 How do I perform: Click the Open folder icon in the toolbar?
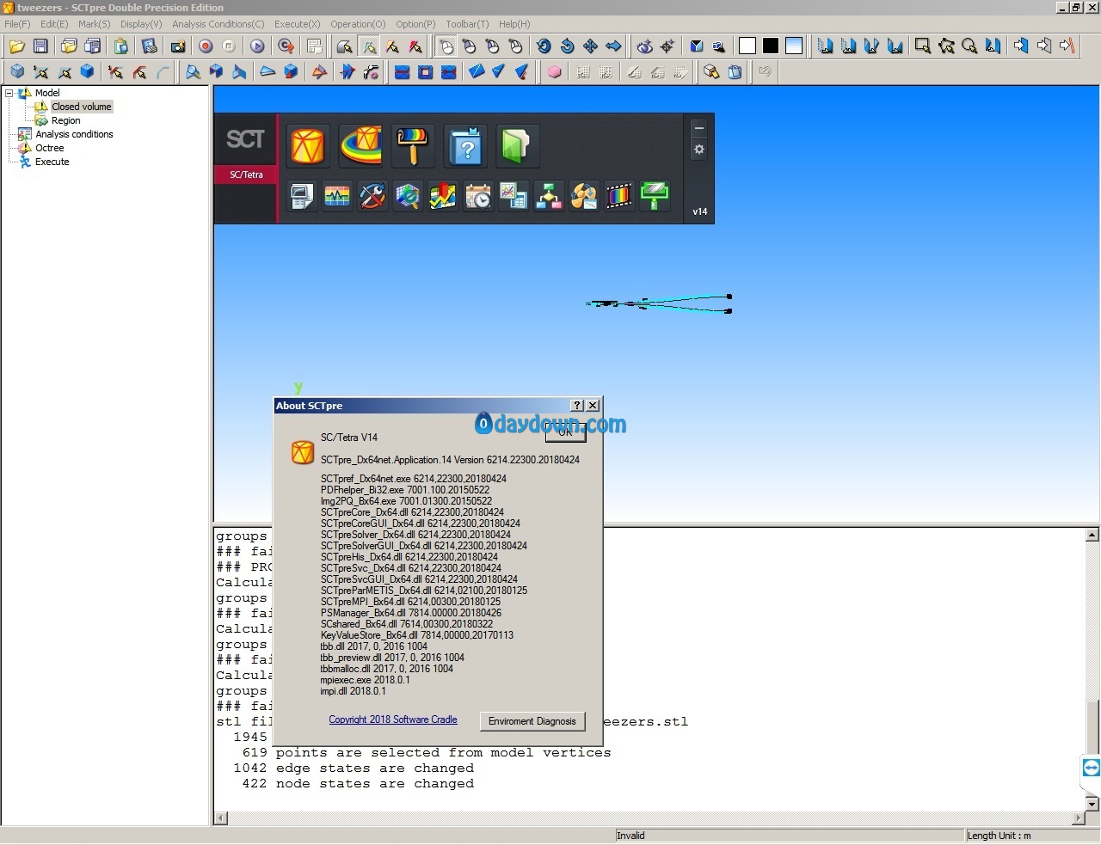coord(17,46)
